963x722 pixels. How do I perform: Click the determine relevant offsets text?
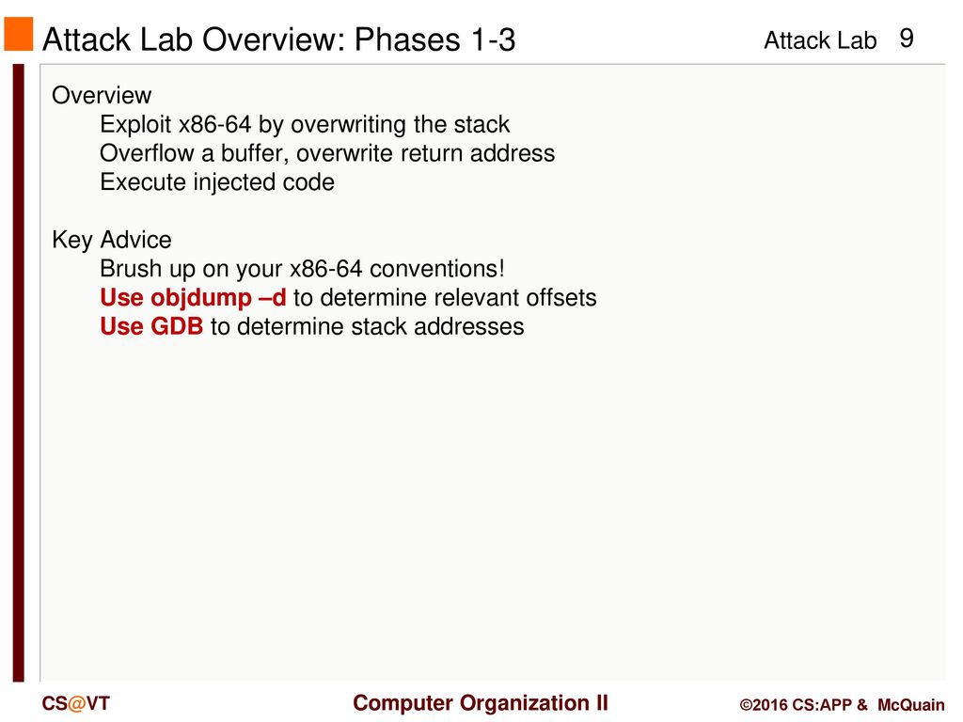pos(445,298)
